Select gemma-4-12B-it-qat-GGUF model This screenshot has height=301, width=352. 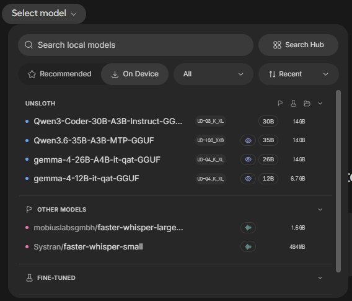(86, 179)
